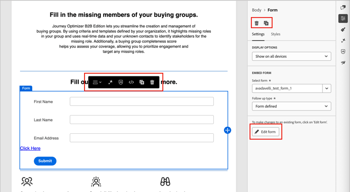Viewport: 350px width, 192px height.
Task: Click the shield conditional content icon in the black floating toolbar
Action: pyautogui.click(x=121, y=82)
